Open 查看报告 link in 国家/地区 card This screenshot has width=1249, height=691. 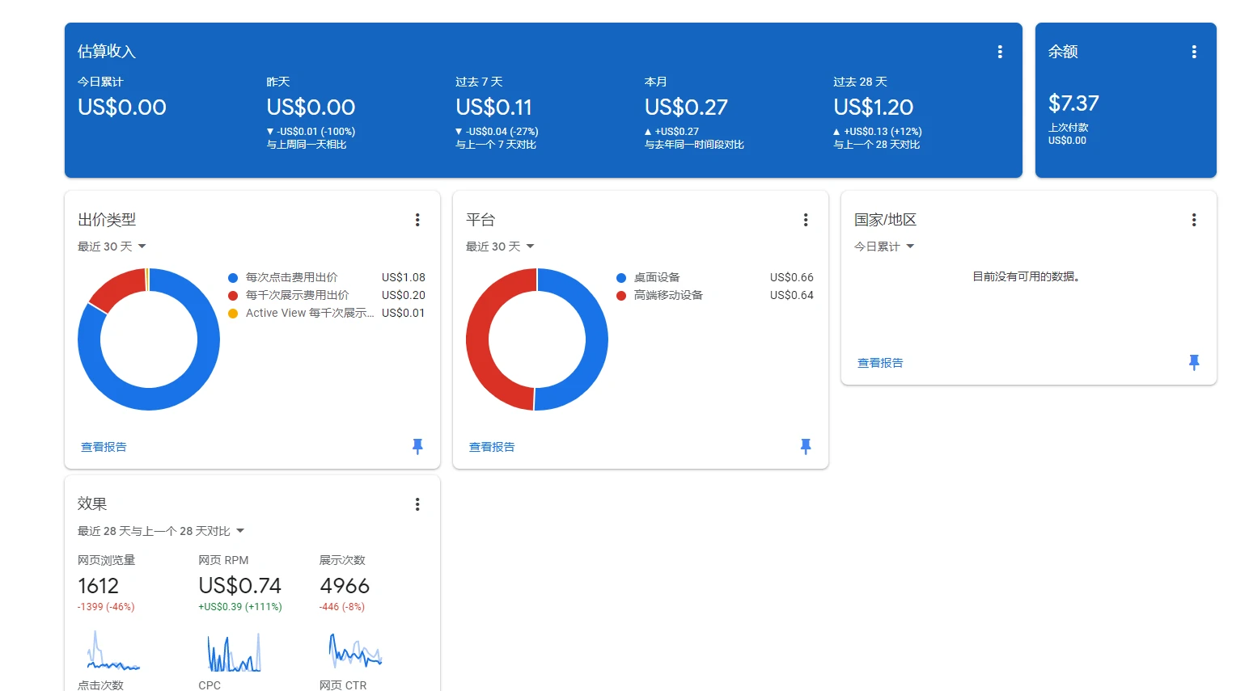click(x=880, y=363)
